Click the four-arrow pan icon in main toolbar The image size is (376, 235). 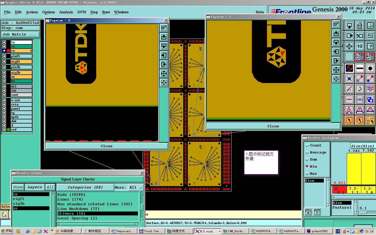click(349, 46)
